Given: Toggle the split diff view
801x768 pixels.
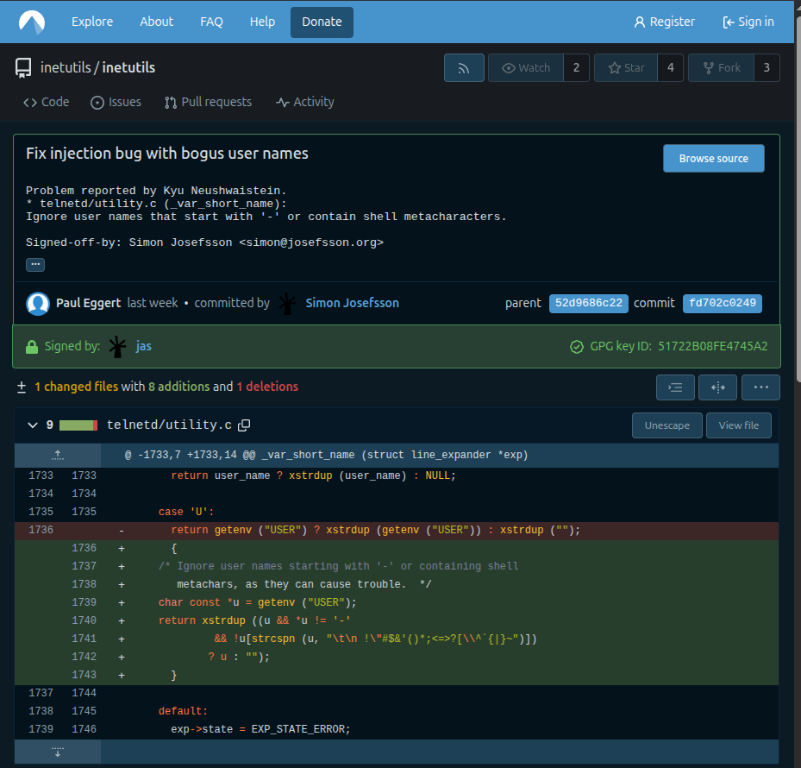Looking at the screenshot, I should [x=717, y=387].
